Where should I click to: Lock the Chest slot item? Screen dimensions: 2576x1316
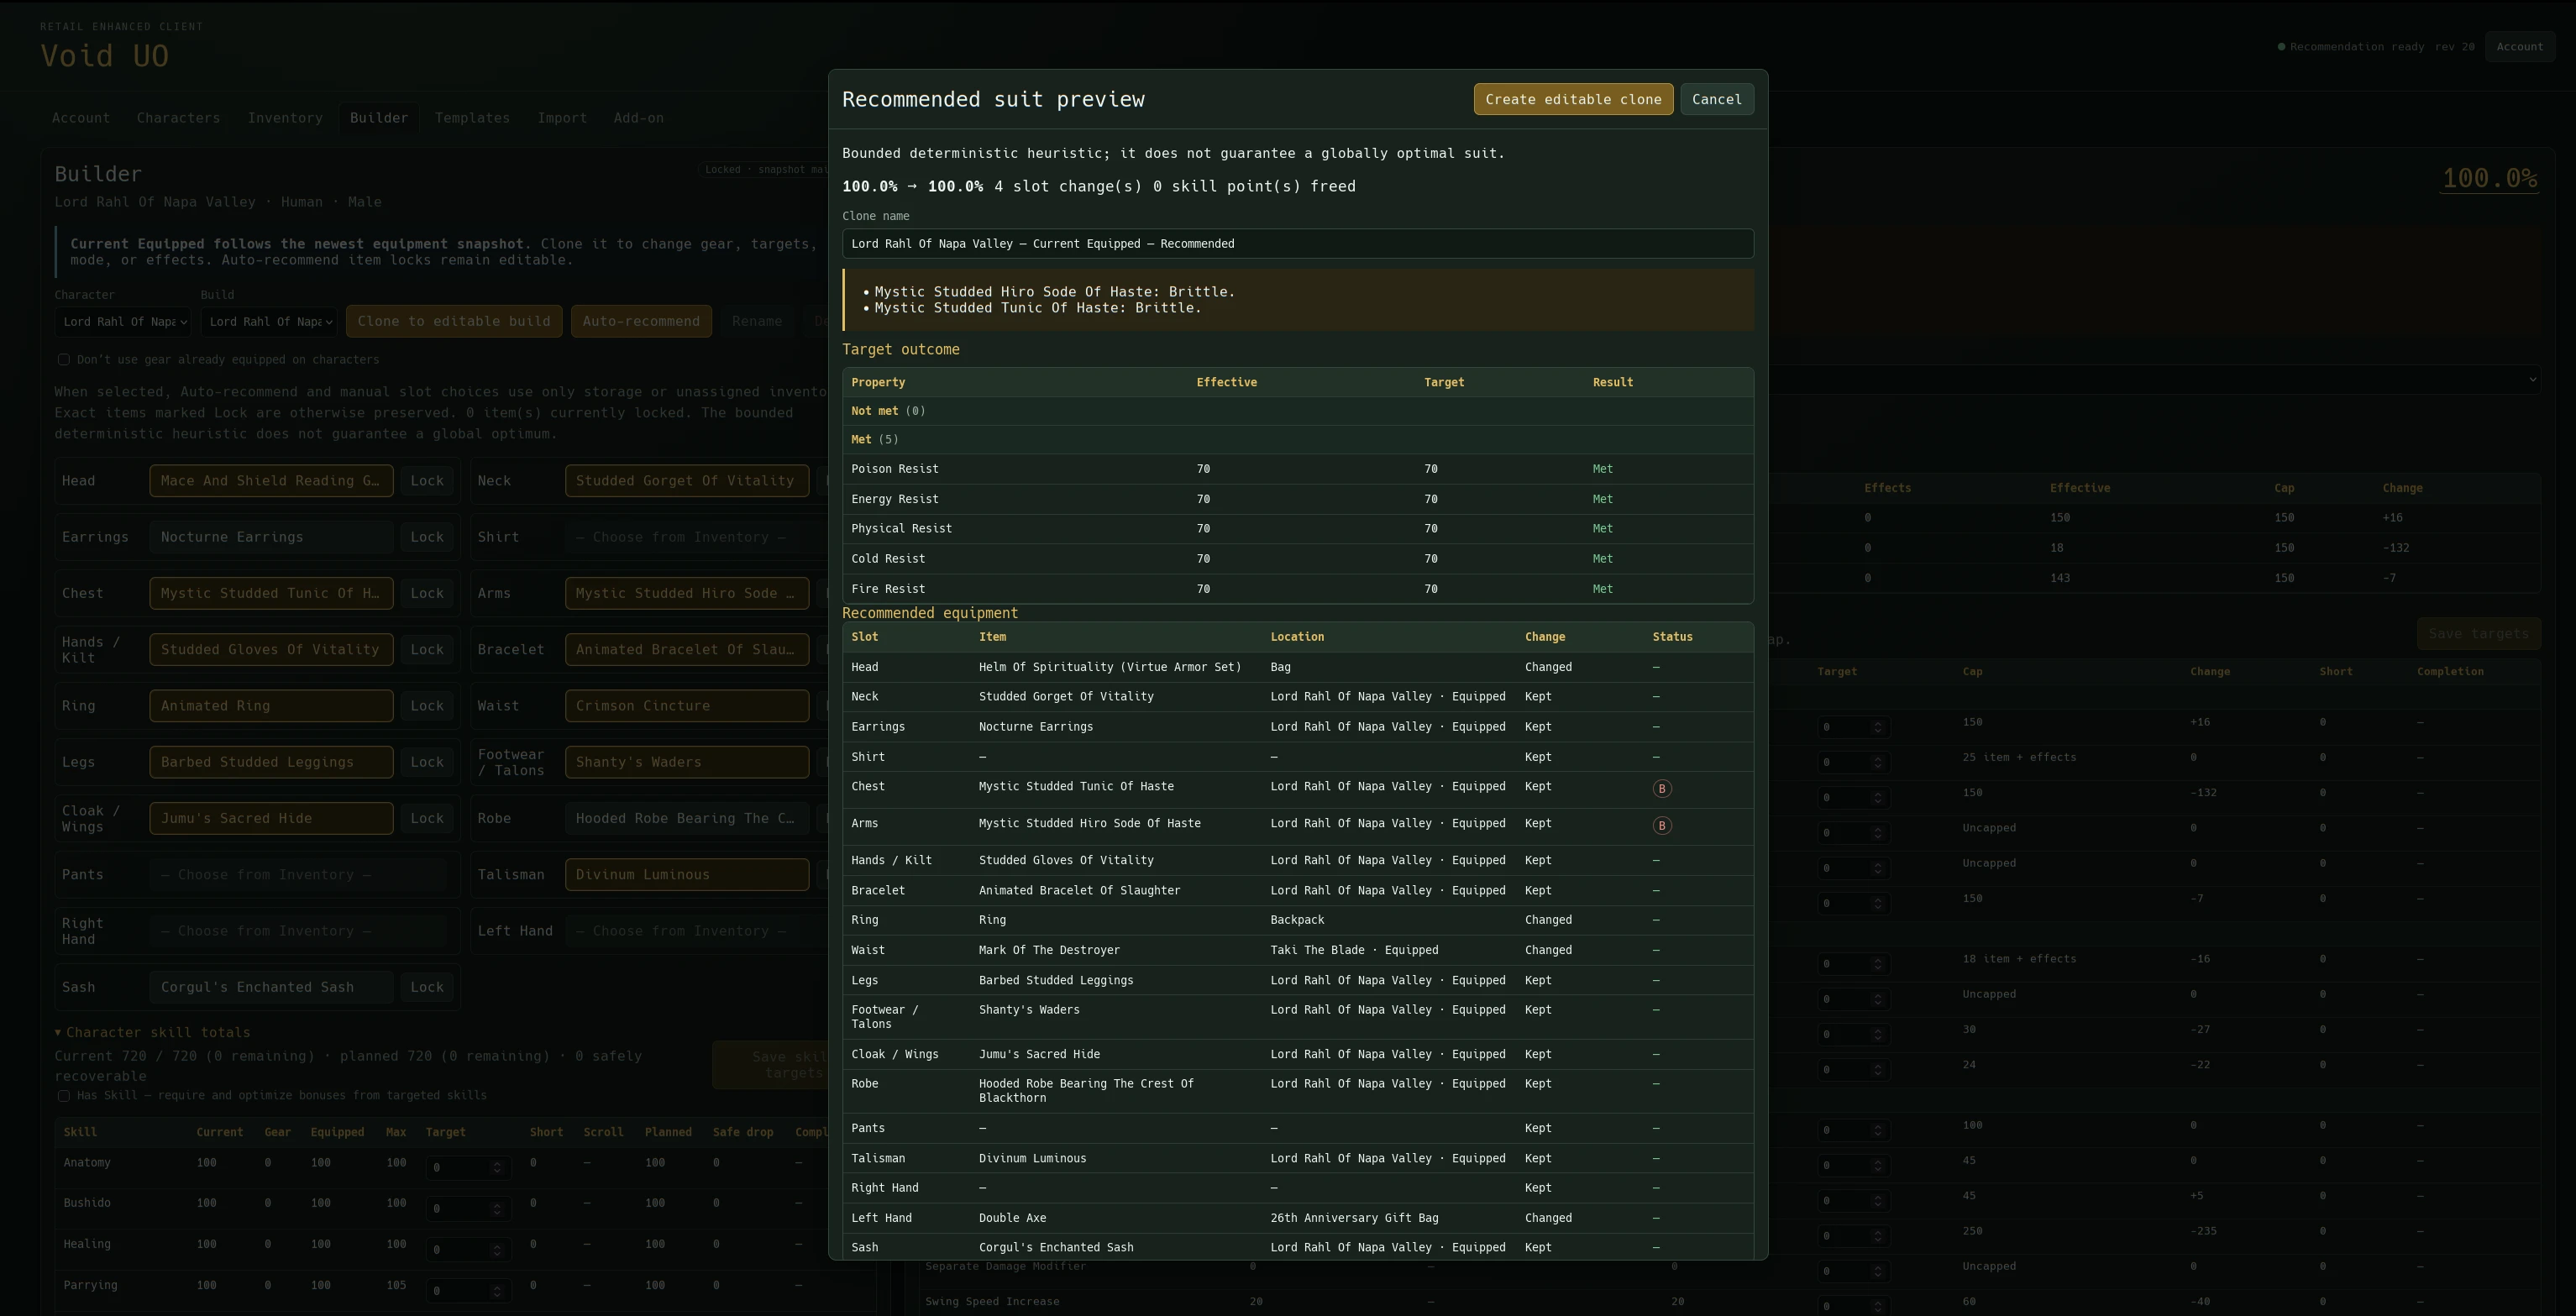click(427, 594)
